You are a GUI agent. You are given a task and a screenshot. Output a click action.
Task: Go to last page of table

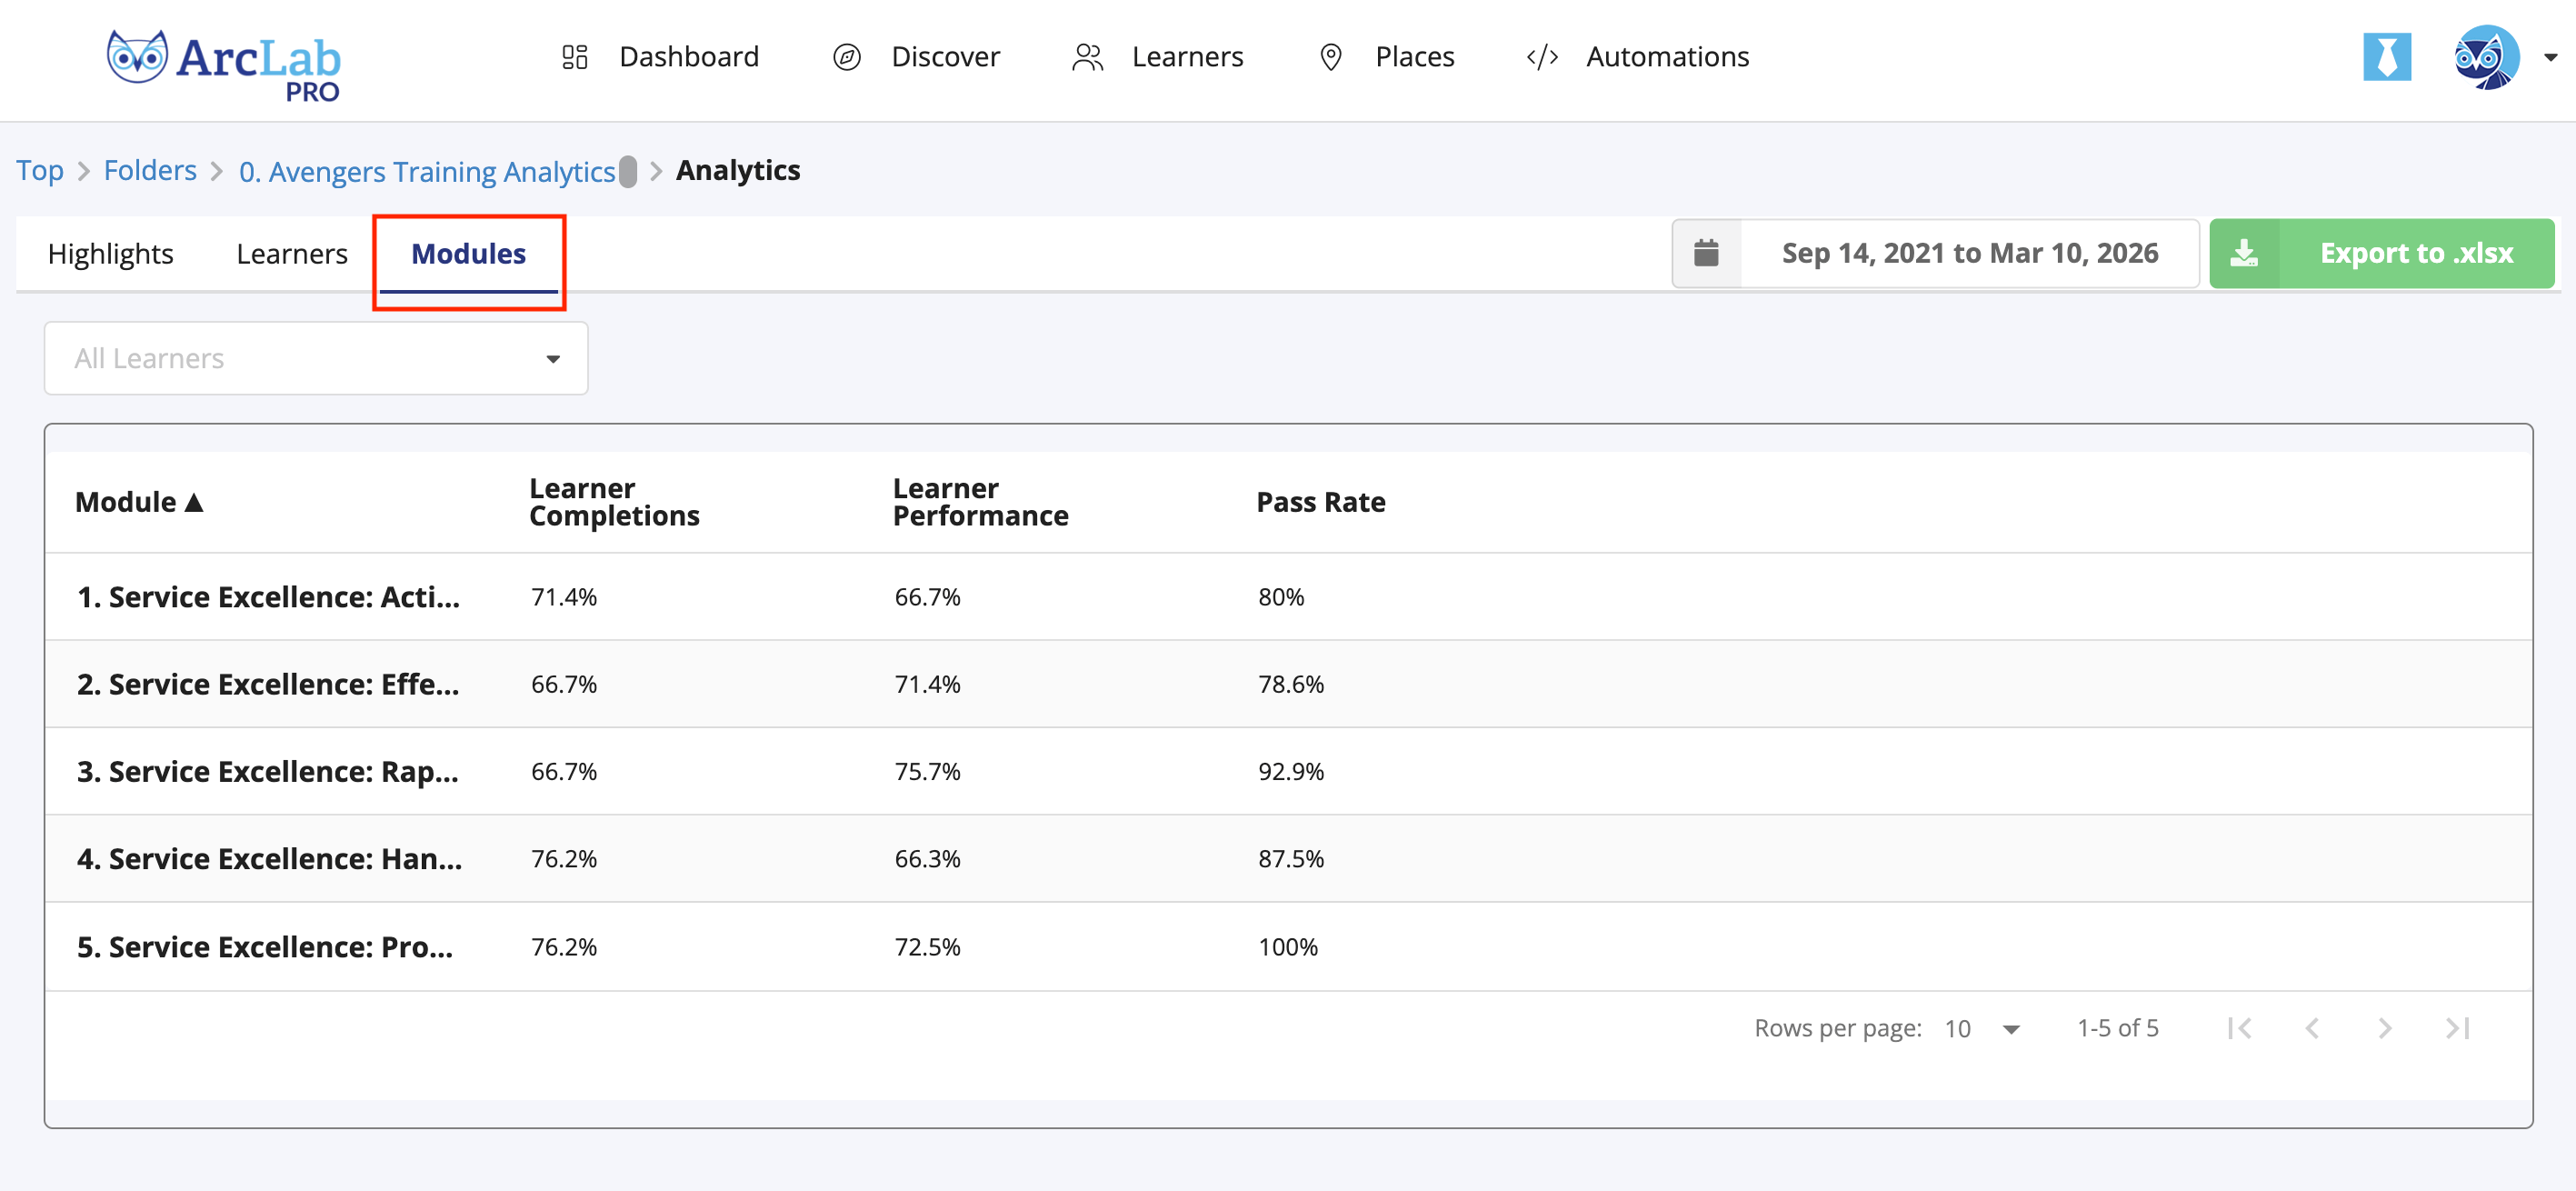[x=2457, y=1027]
